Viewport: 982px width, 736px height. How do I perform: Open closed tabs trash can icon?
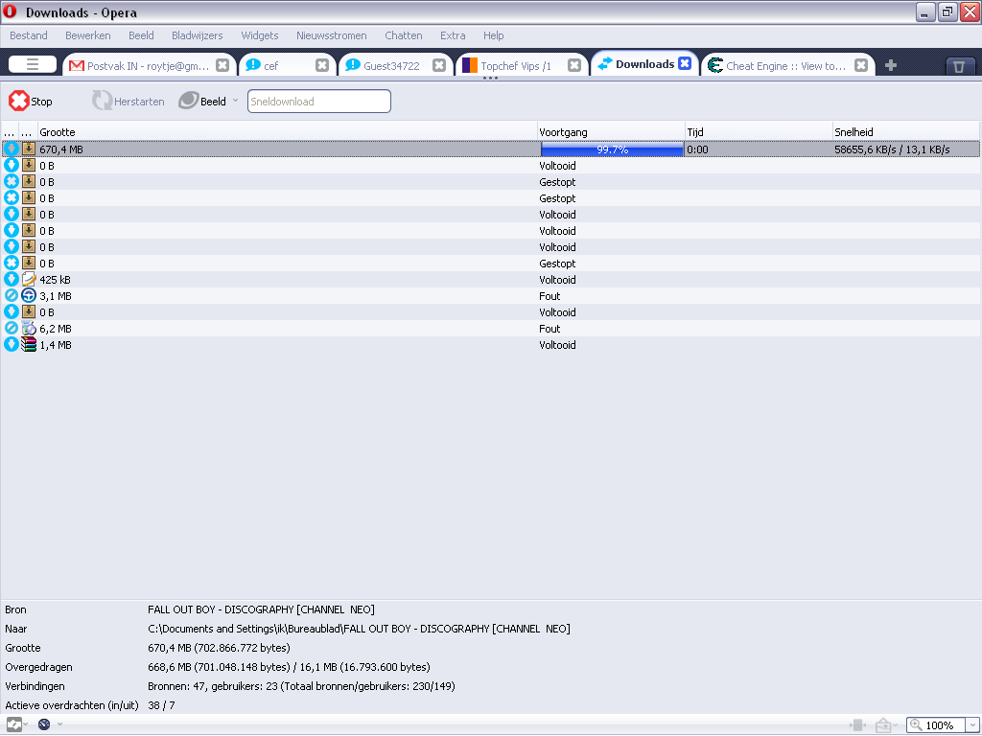point(959,66)
